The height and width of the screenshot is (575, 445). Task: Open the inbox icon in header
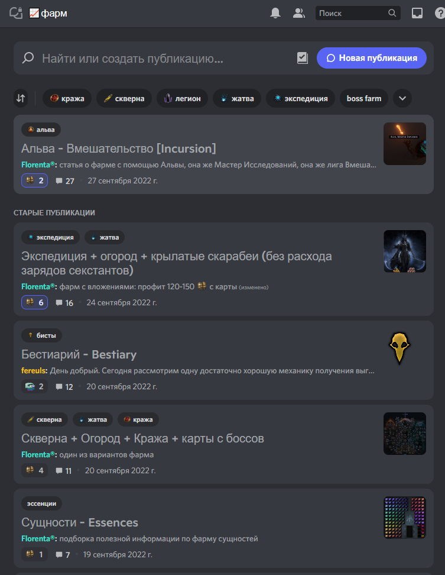(x=417, y=13)
